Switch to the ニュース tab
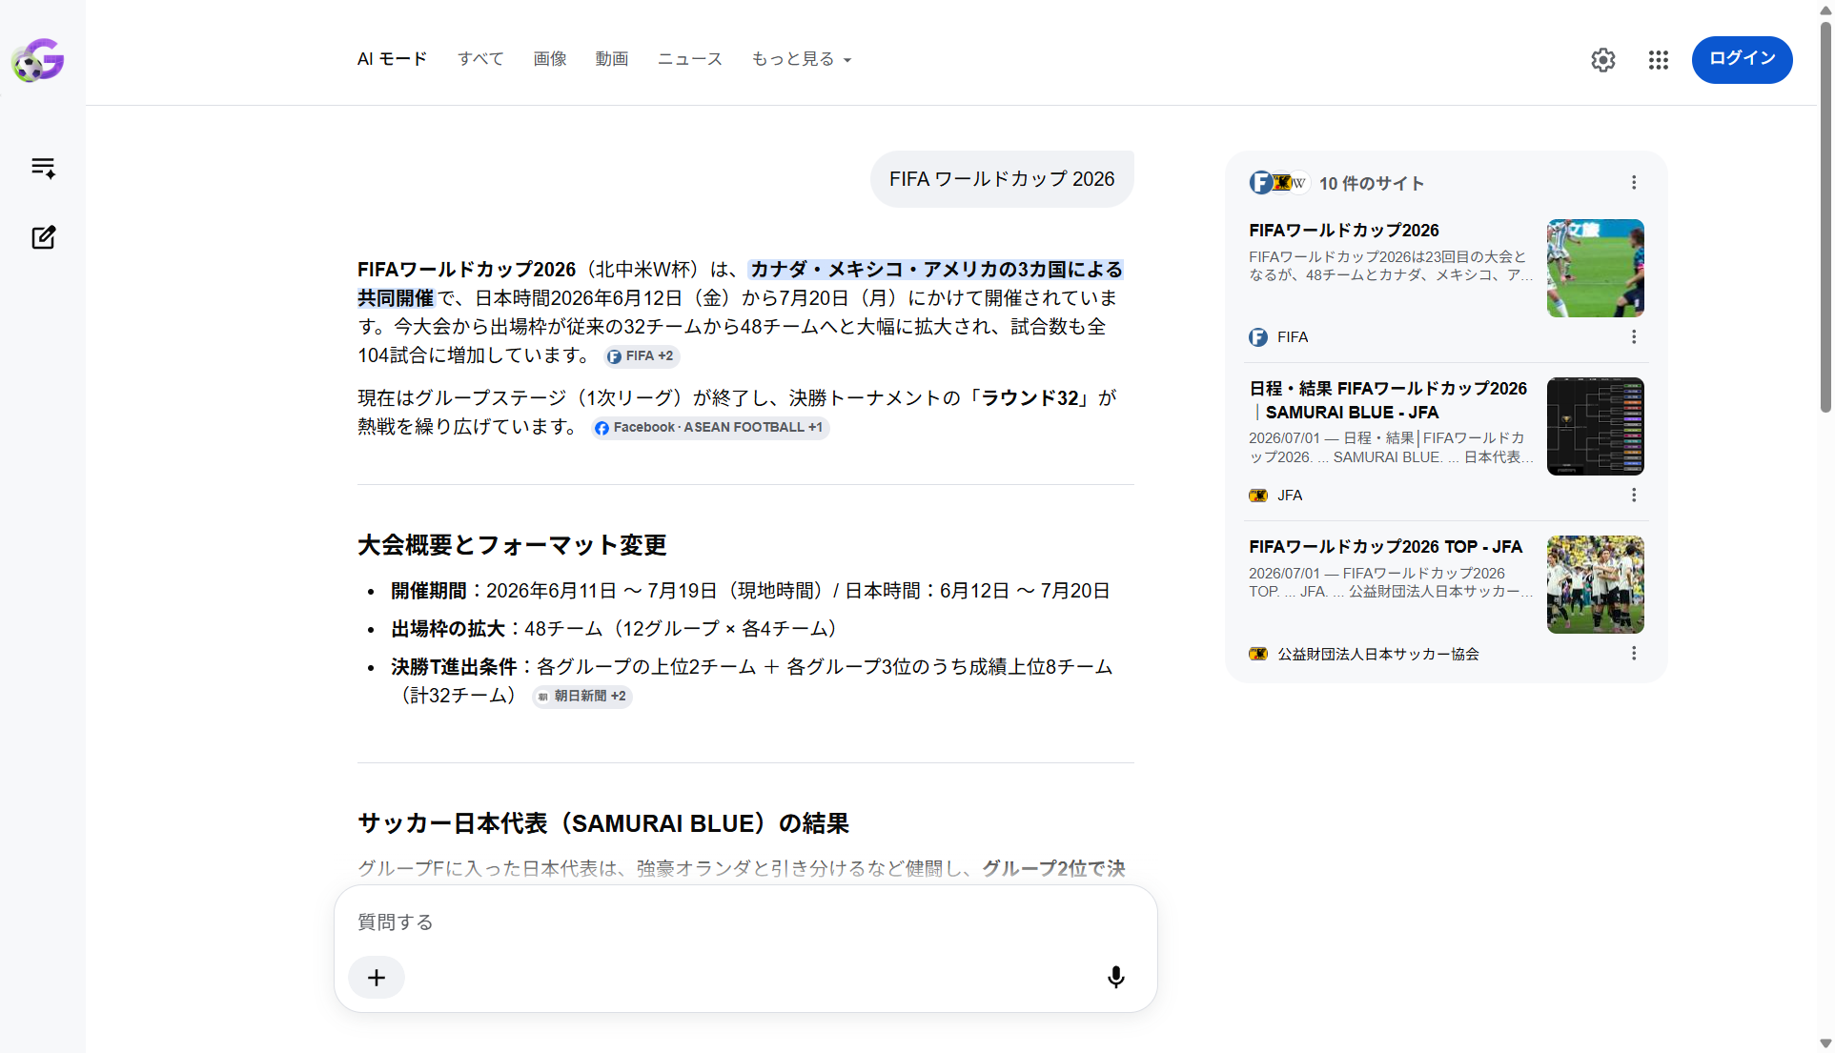This screenshot has height=1053, width=1835. click(x=690, y=59)
